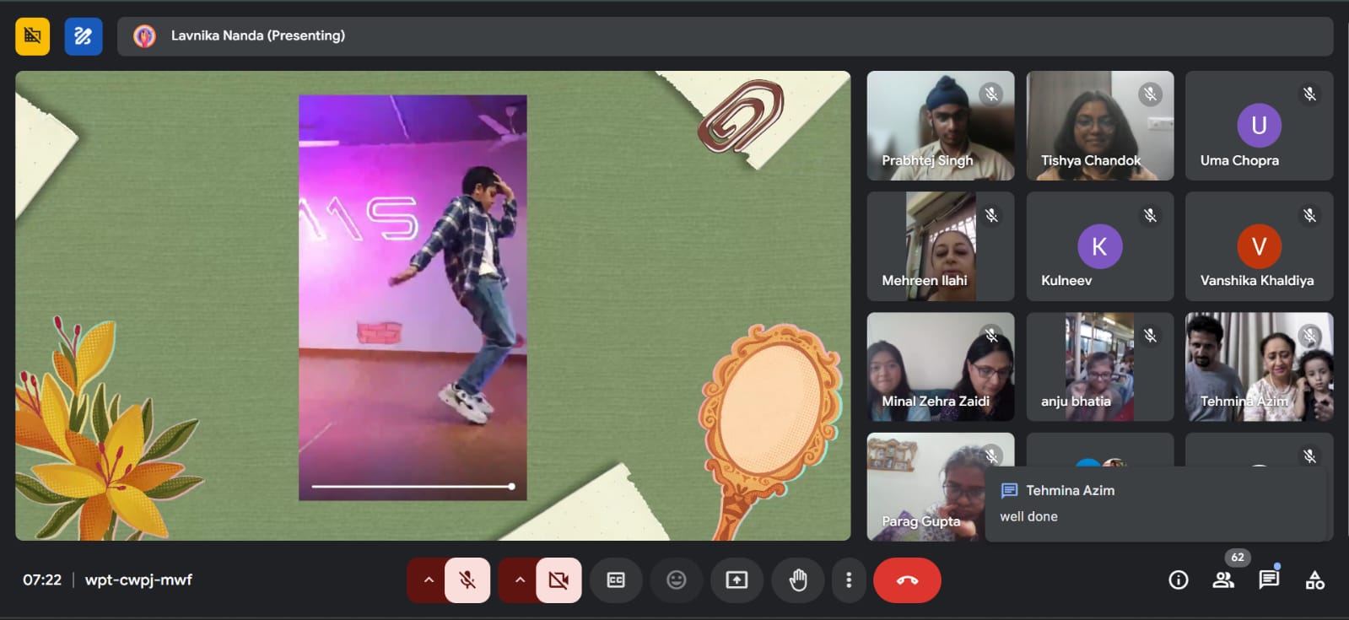
Task: Show the participants people panel
Action: (x=1223, y=580)
